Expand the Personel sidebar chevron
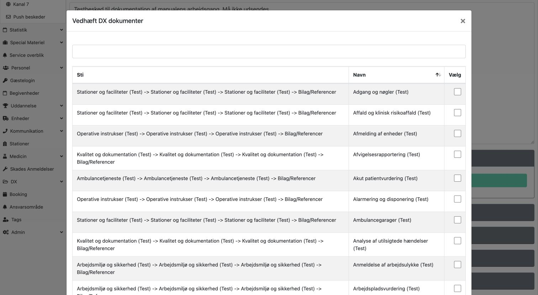 pyautogui.click(x=61, y=68)
